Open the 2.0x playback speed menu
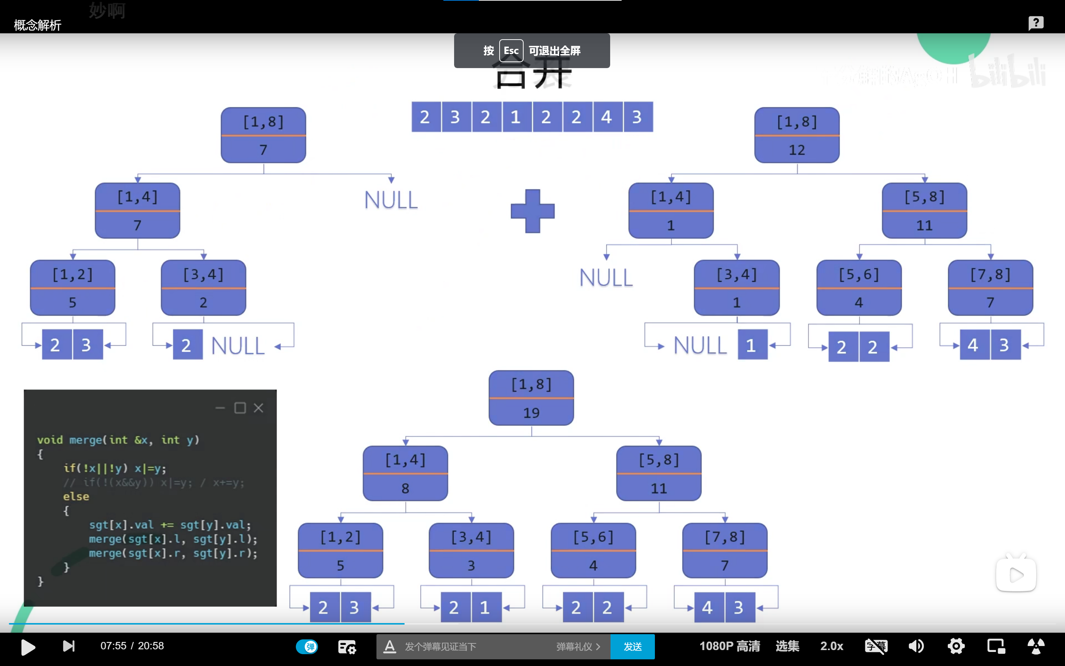This screenshot has width=1065, height=666. (832, 646)
